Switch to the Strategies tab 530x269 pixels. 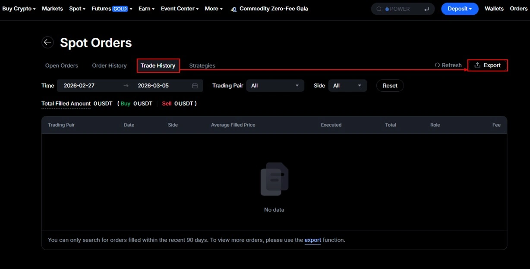(202, 65)
